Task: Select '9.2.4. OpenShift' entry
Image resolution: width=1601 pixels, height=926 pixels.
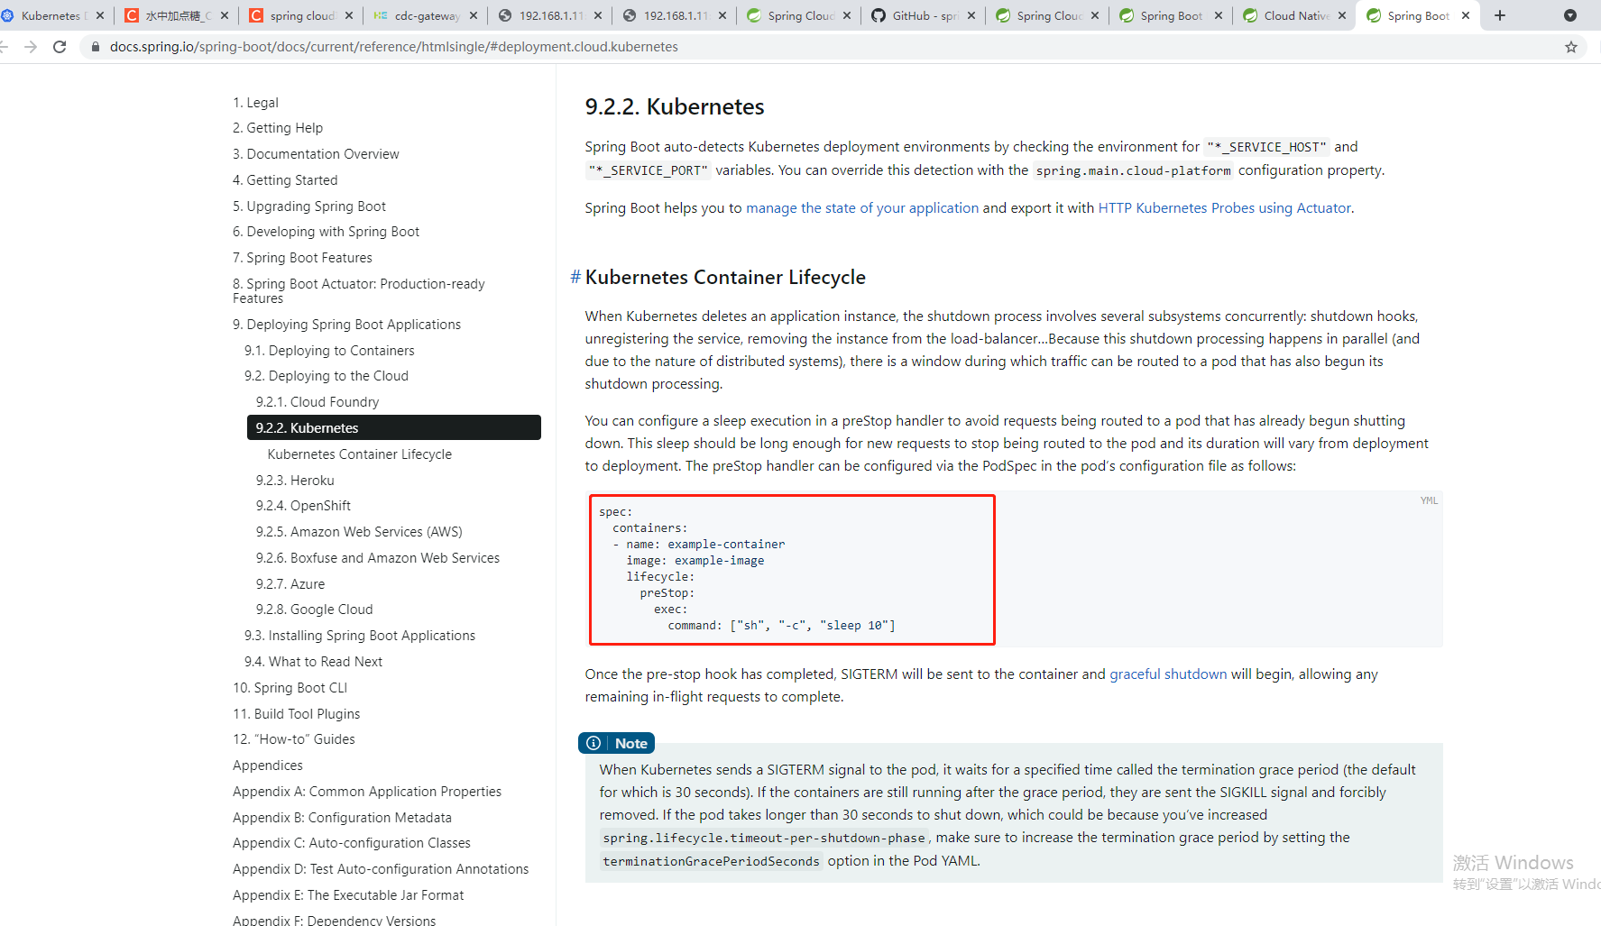Action: pos(303,506)
